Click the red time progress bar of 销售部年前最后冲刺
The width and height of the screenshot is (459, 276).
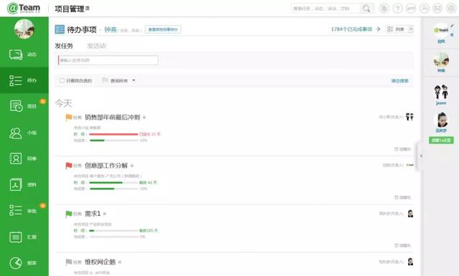[x=113, y=134]
